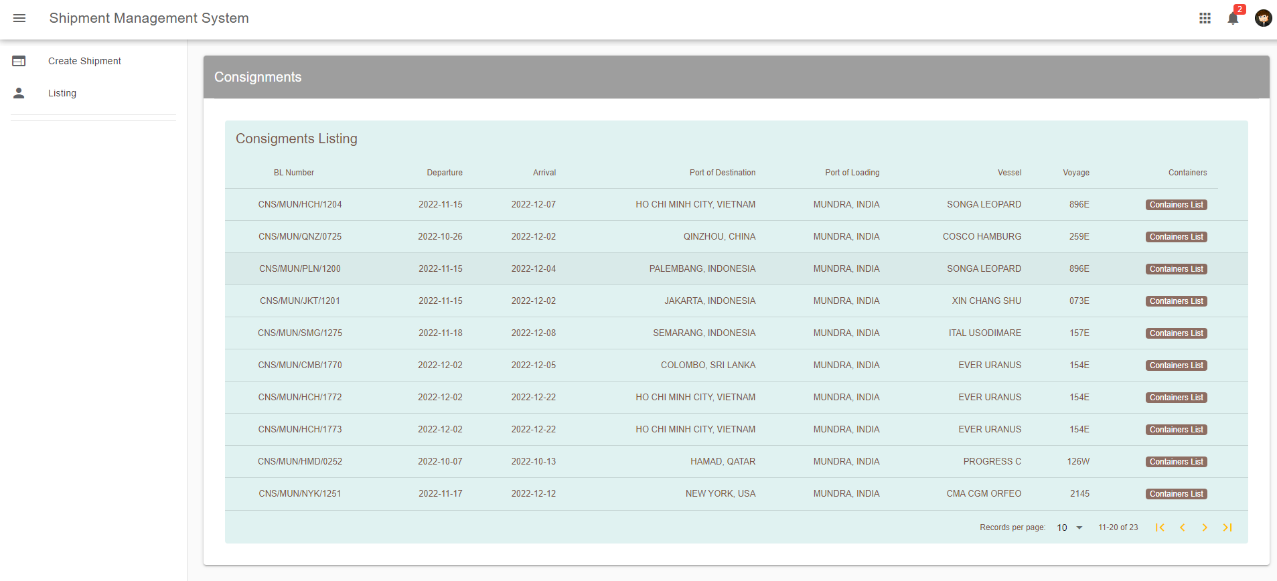This screenshot has height=581, width=1277.
Task: Open the user avatar profile
Action: pos(1263,18)
